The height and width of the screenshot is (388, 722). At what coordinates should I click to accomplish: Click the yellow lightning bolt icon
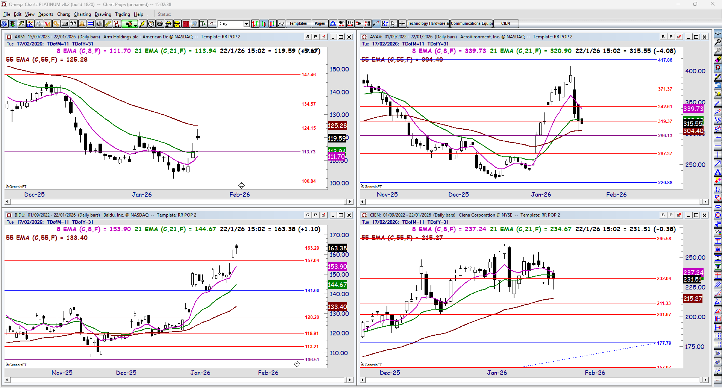point(143,24)
